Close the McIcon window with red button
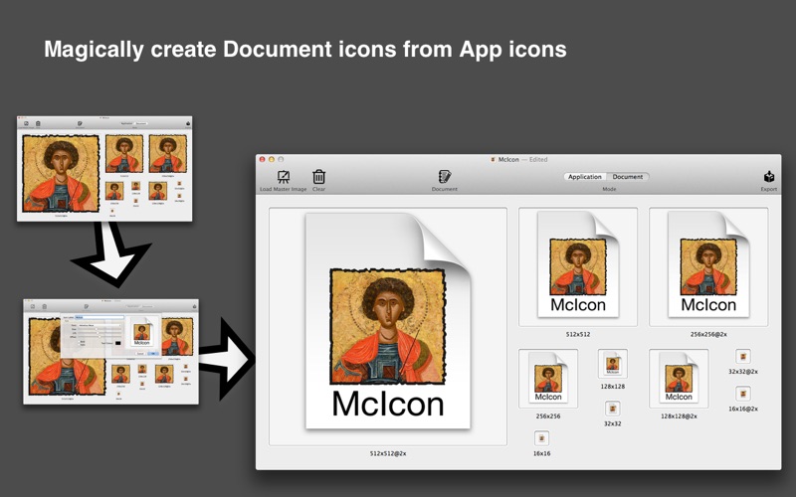Screen dimensions: 796x497 [x=263, y=159]
